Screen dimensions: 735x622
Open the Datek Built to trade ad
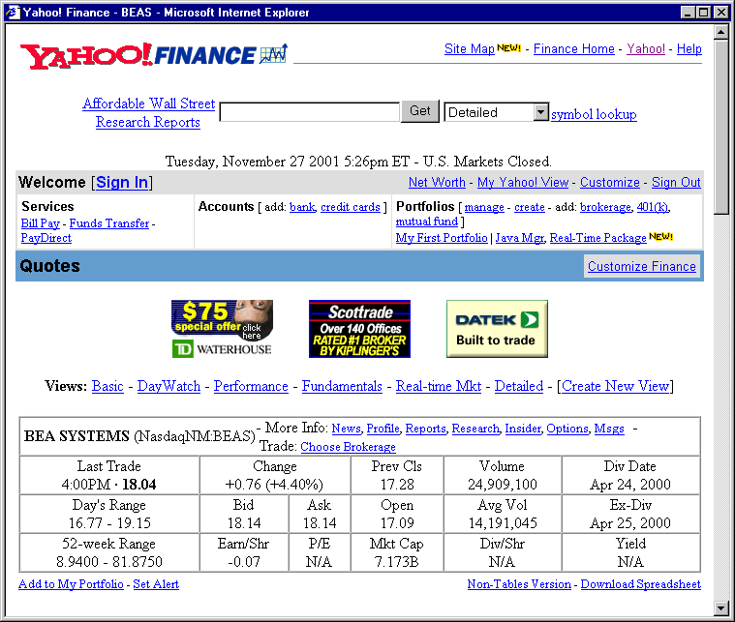[x=497, y=329]
